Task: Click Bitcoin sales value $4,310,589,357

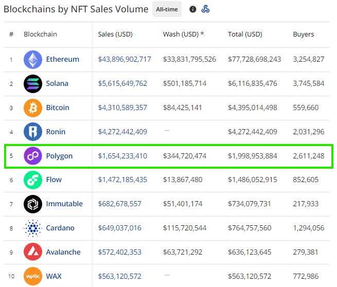Action: pyautogui.click(x=122, y=107)
